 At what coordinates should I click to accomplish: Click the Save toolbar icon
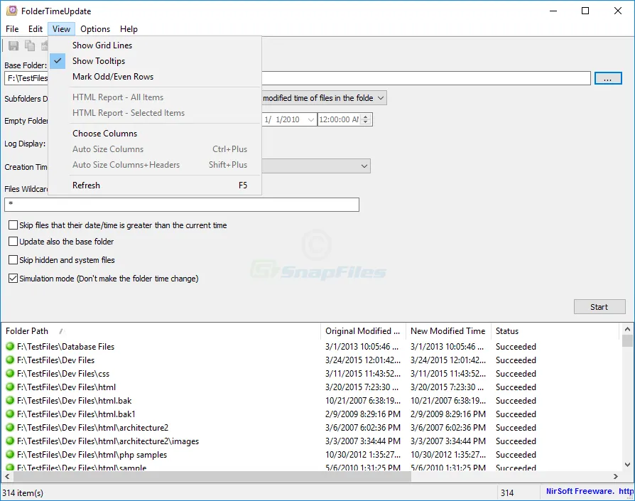tap(13, 45)
